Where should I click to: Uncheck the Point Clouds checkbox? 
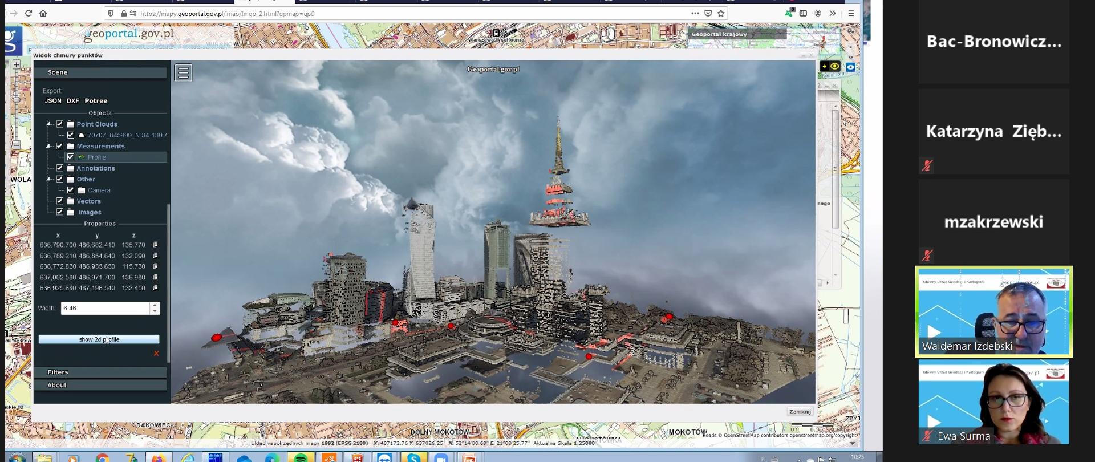[x=60, y=124]
